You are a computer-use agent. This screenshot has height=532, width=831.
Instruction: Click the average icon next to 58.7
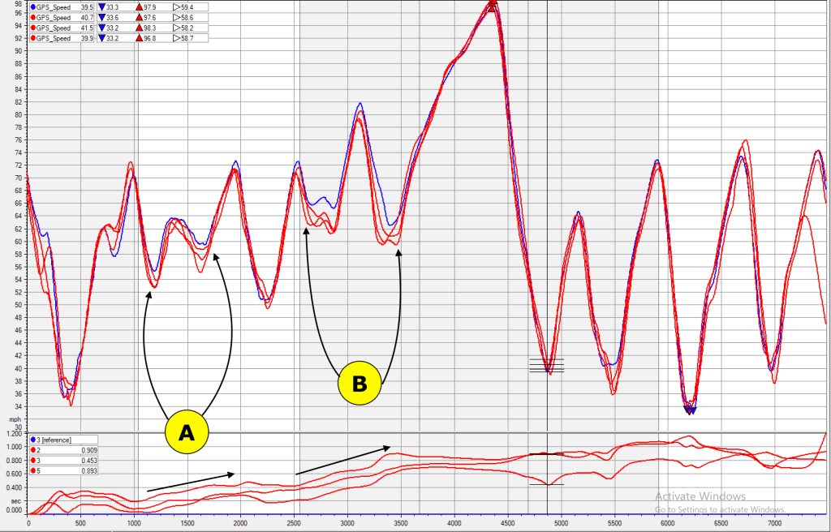tap(175, 38)
